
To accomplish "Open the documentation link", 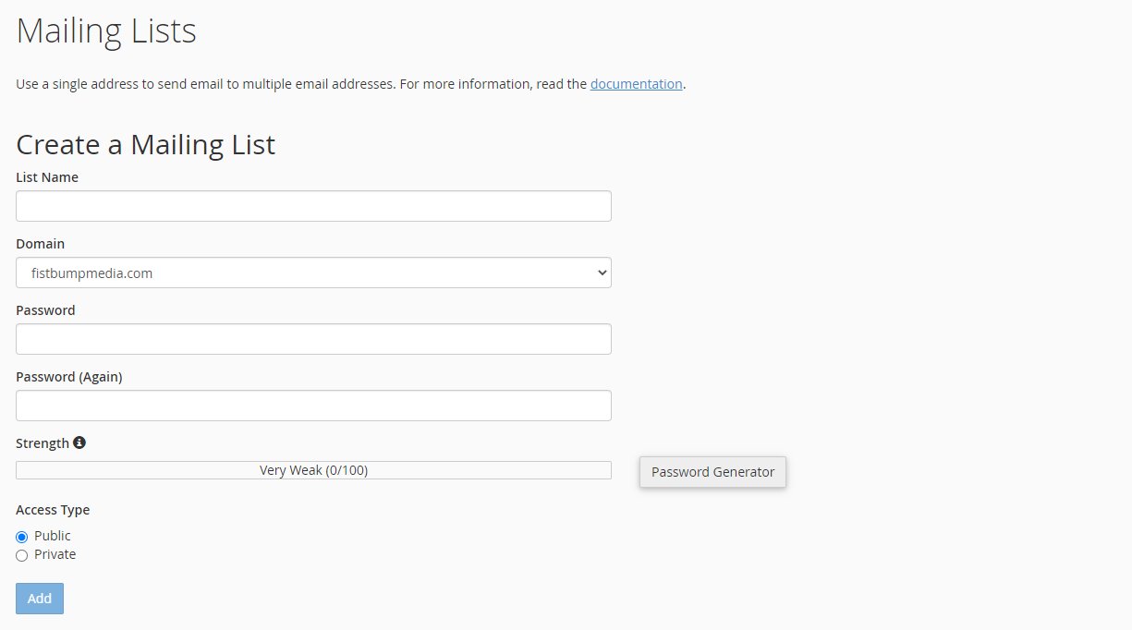I will point(636,84).
